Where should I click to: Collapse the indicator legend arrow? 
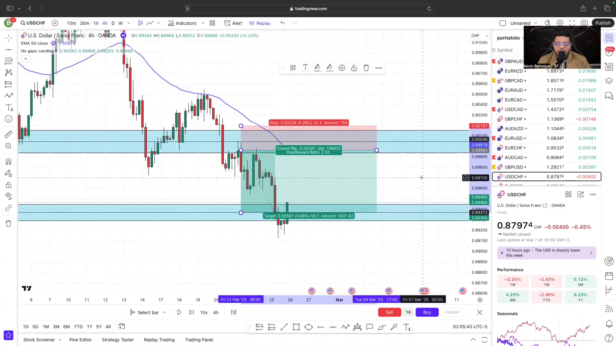coord(26,59)
